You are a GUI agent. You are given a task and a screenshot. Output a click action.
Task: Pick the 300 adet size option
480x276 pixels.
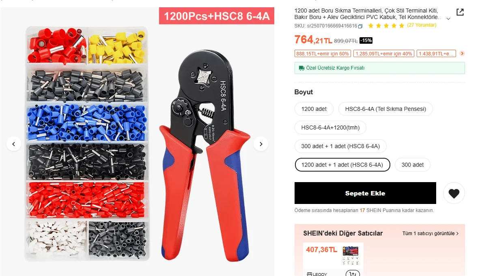point(412,165)
